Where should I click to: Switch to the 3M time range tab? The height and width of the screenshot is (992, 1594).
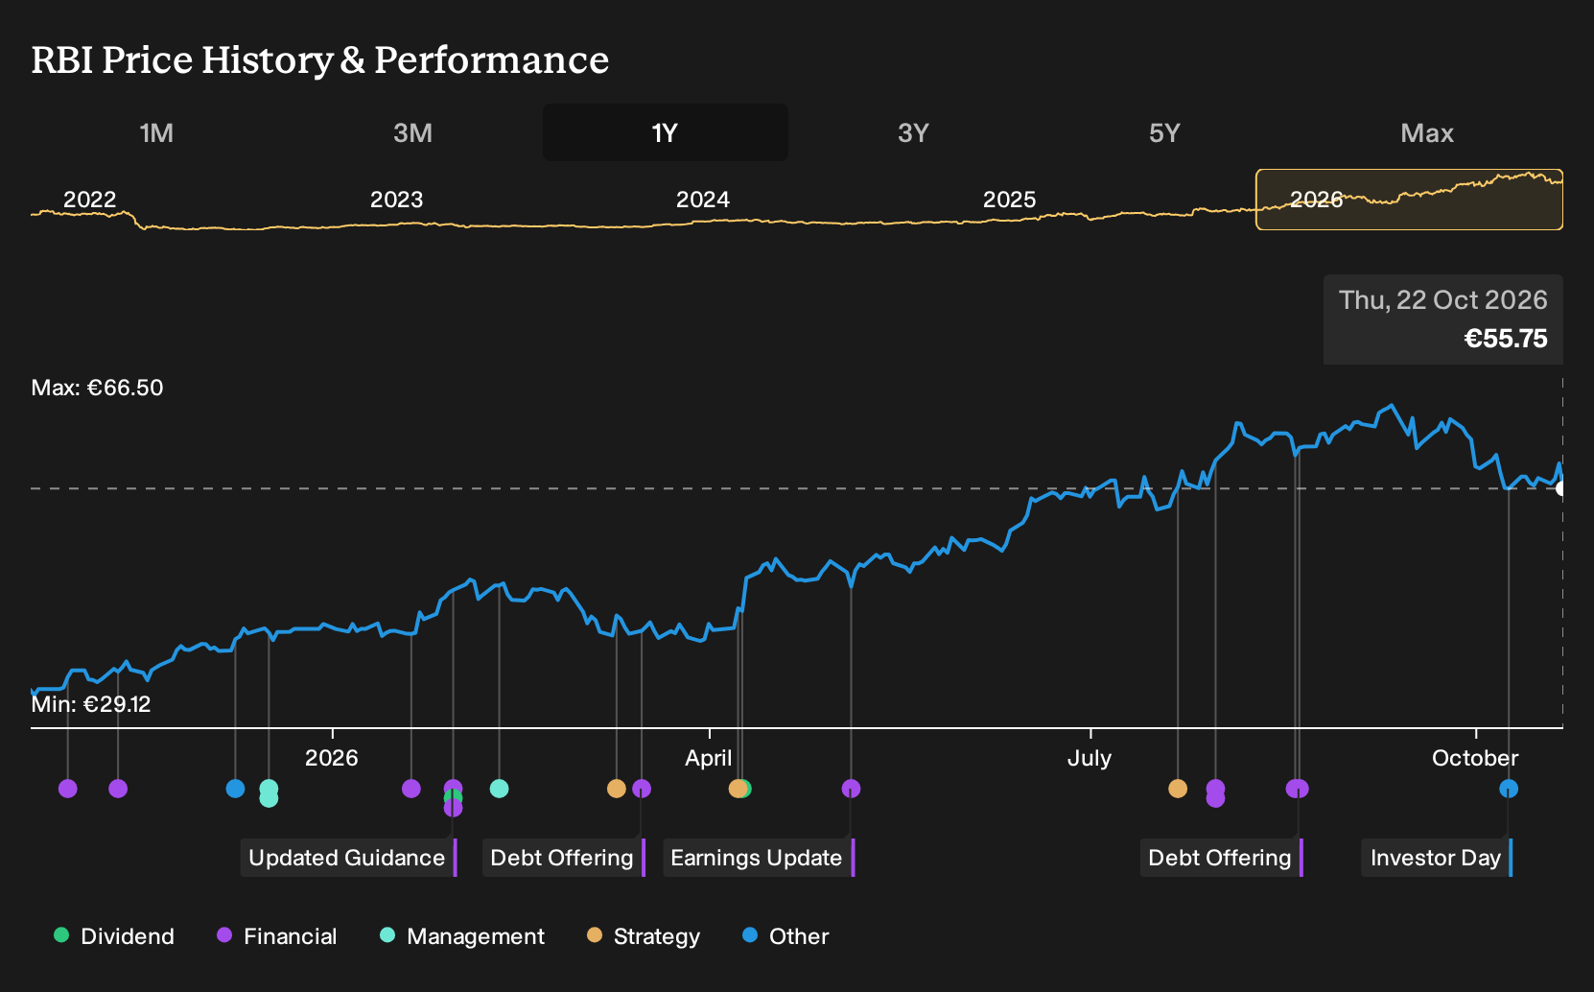point(412,132)
